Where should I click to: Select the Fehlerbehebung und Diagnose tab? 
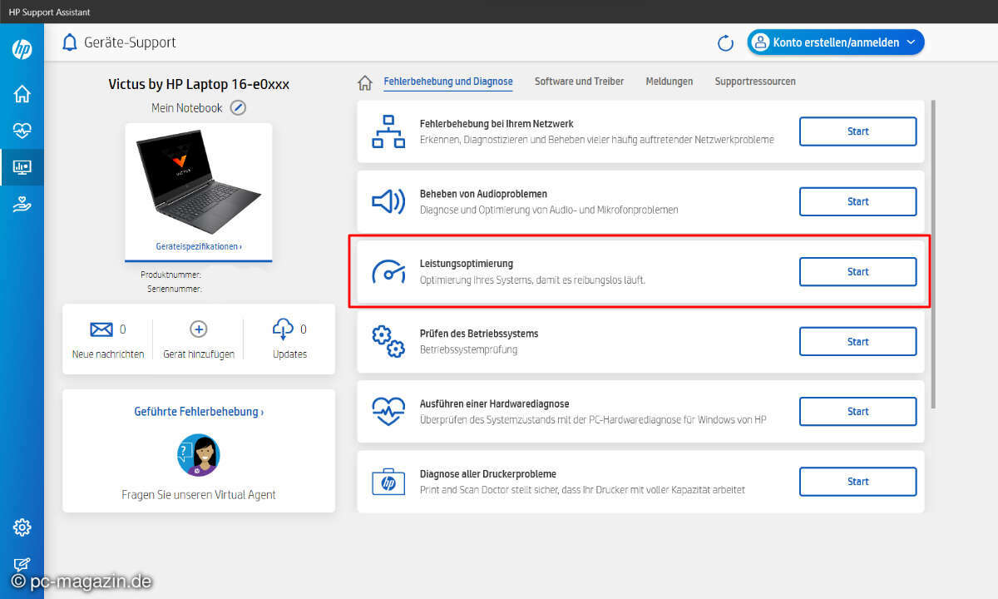[x=448, y=82]
